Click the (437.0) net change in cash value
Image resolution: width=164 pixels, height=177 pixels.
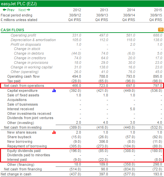pyautogui.click(x=75, y=174)
